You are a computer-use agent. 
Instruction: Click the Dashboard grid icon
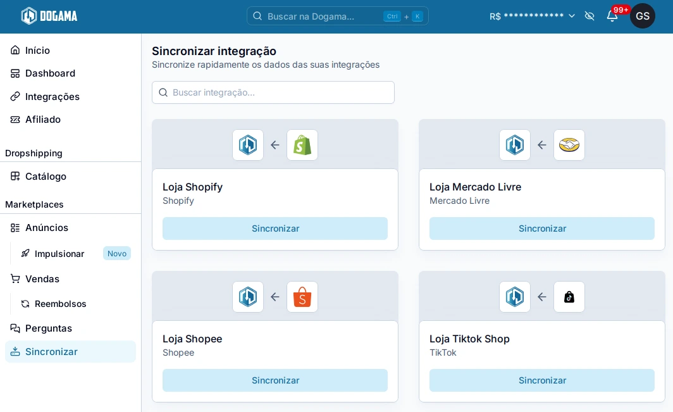coord(15,73)
